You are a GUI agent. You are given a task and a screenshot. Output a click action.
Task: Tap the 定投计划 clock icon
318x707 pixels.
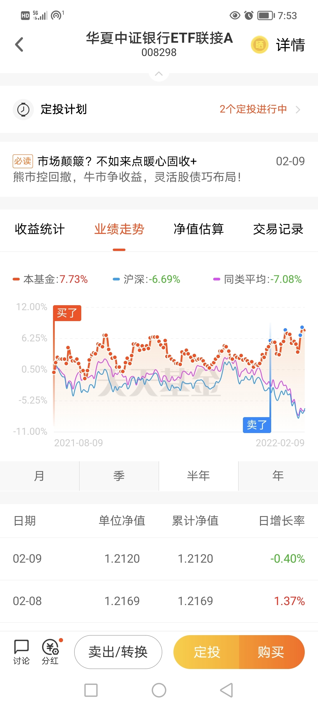click(x=23, y=110)
